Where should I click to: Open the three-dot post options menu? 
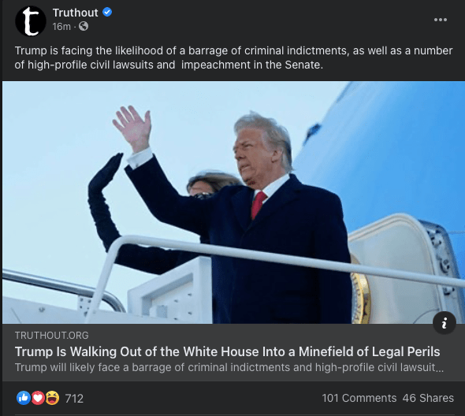click(441, 20)
